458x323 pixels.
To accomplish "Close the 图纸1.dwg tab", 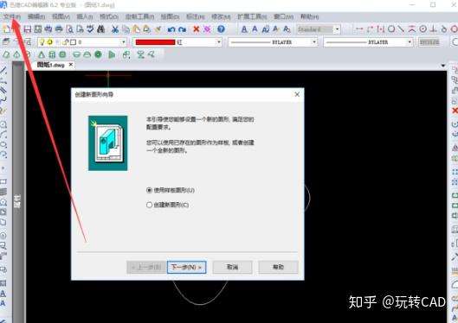I will point(71,65).
